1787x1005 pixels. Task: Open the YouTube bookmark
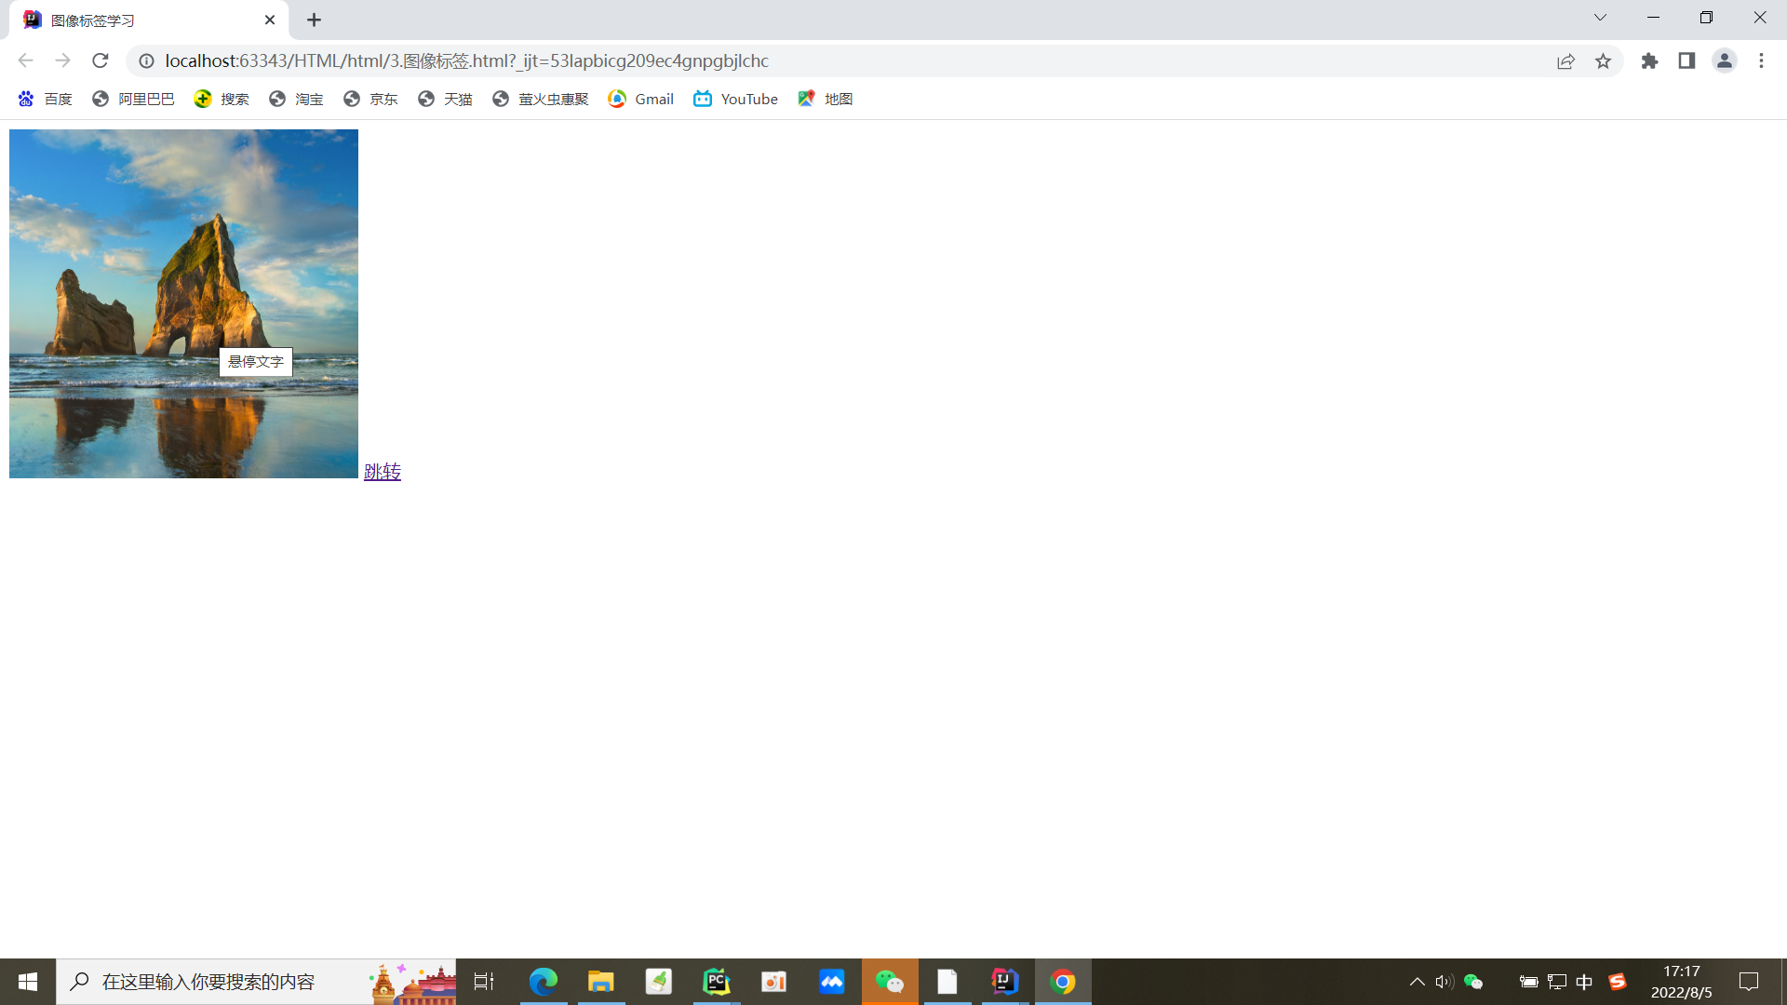tap(735, 99)
